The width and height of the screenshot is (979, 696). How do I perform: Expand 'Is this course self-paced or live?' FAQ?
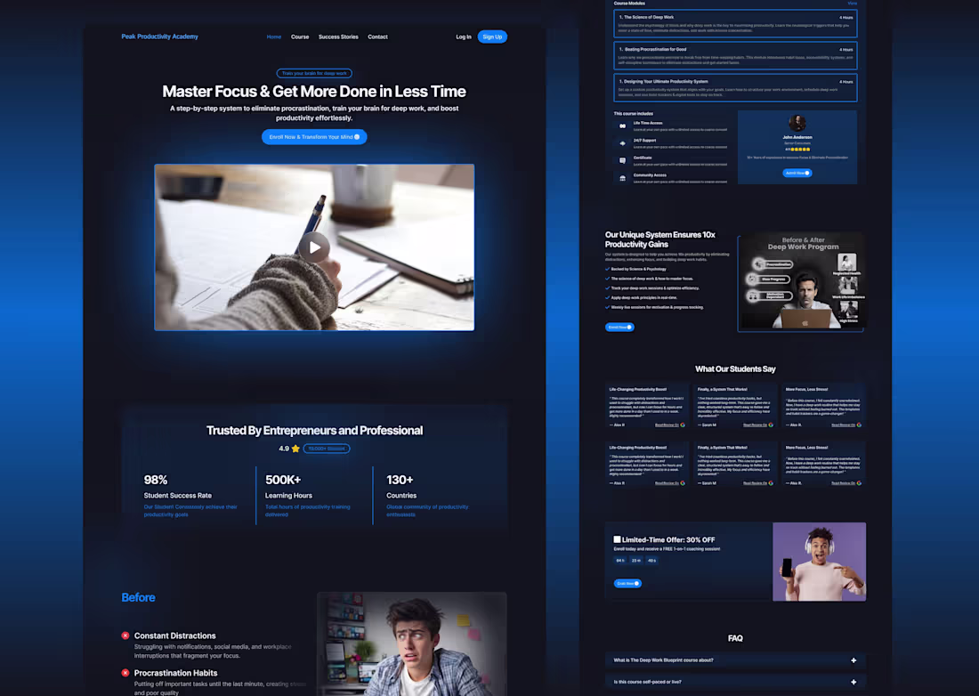[x=735, y=682]
